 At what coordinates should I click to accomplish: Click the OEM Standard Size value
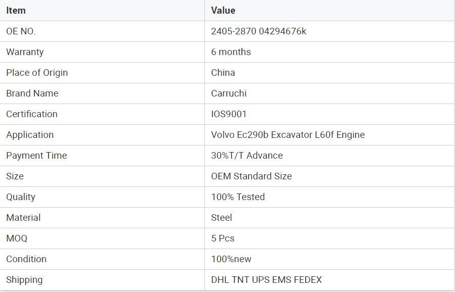click(x=252, y=176)
